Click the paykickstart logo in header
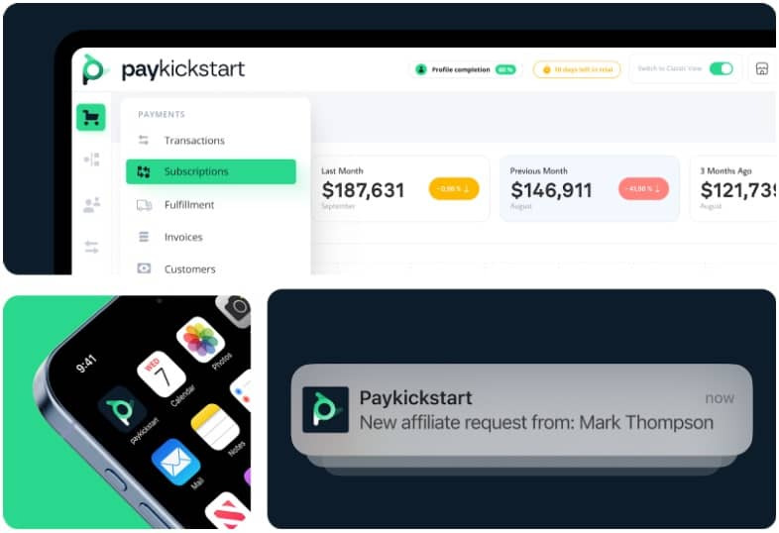The height and width of the screenshot is (533, 779). pyautogui.click(x=164, y=69)
